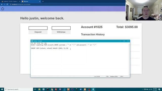The height and width of the screenshot is (91, 162).
Task: Close the Notepad window
Action: [x=128, y=41]
